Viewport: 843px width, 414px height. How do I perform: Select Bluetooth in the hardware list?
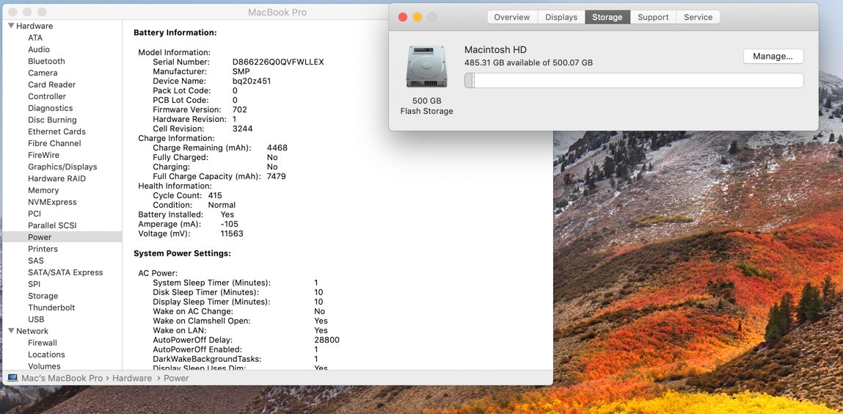tap(46, 61)
